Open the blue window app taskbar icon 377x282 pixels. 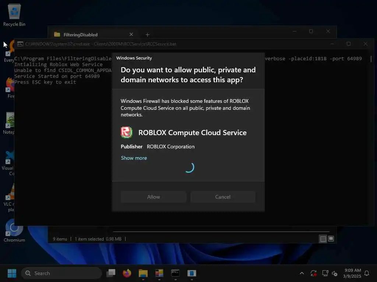coord(191,273)
